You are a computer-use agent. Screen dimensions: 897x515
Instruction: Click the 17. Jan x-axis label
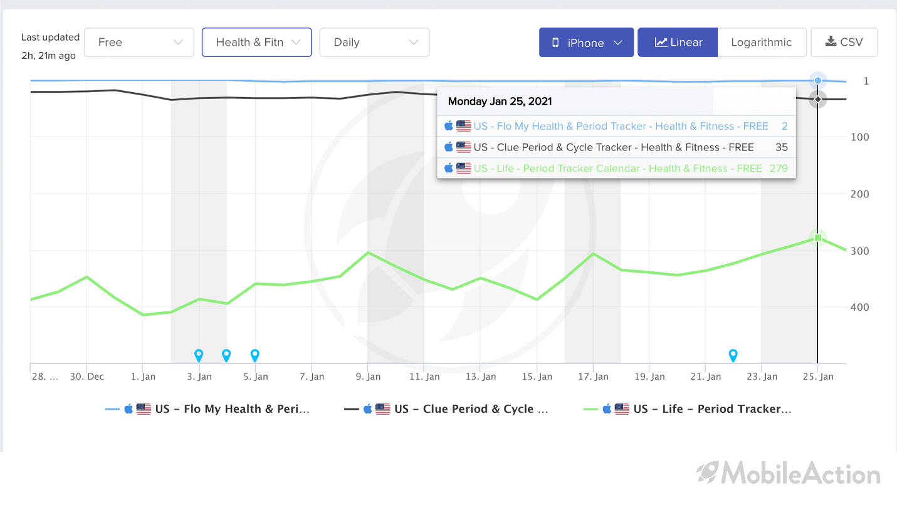[x=593, y=377]
